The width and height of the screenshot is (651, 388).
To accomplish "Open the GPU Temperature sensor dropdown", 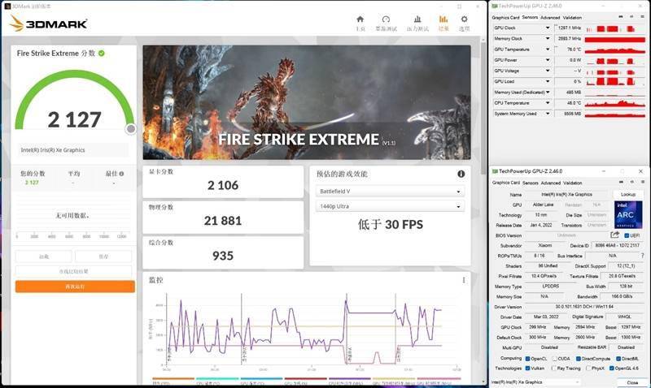I will 547,50.
